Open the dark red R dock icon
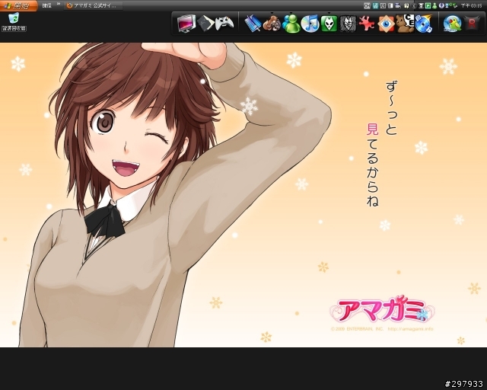The height and width of the screenshot is (390, 487). click(472, 24)
